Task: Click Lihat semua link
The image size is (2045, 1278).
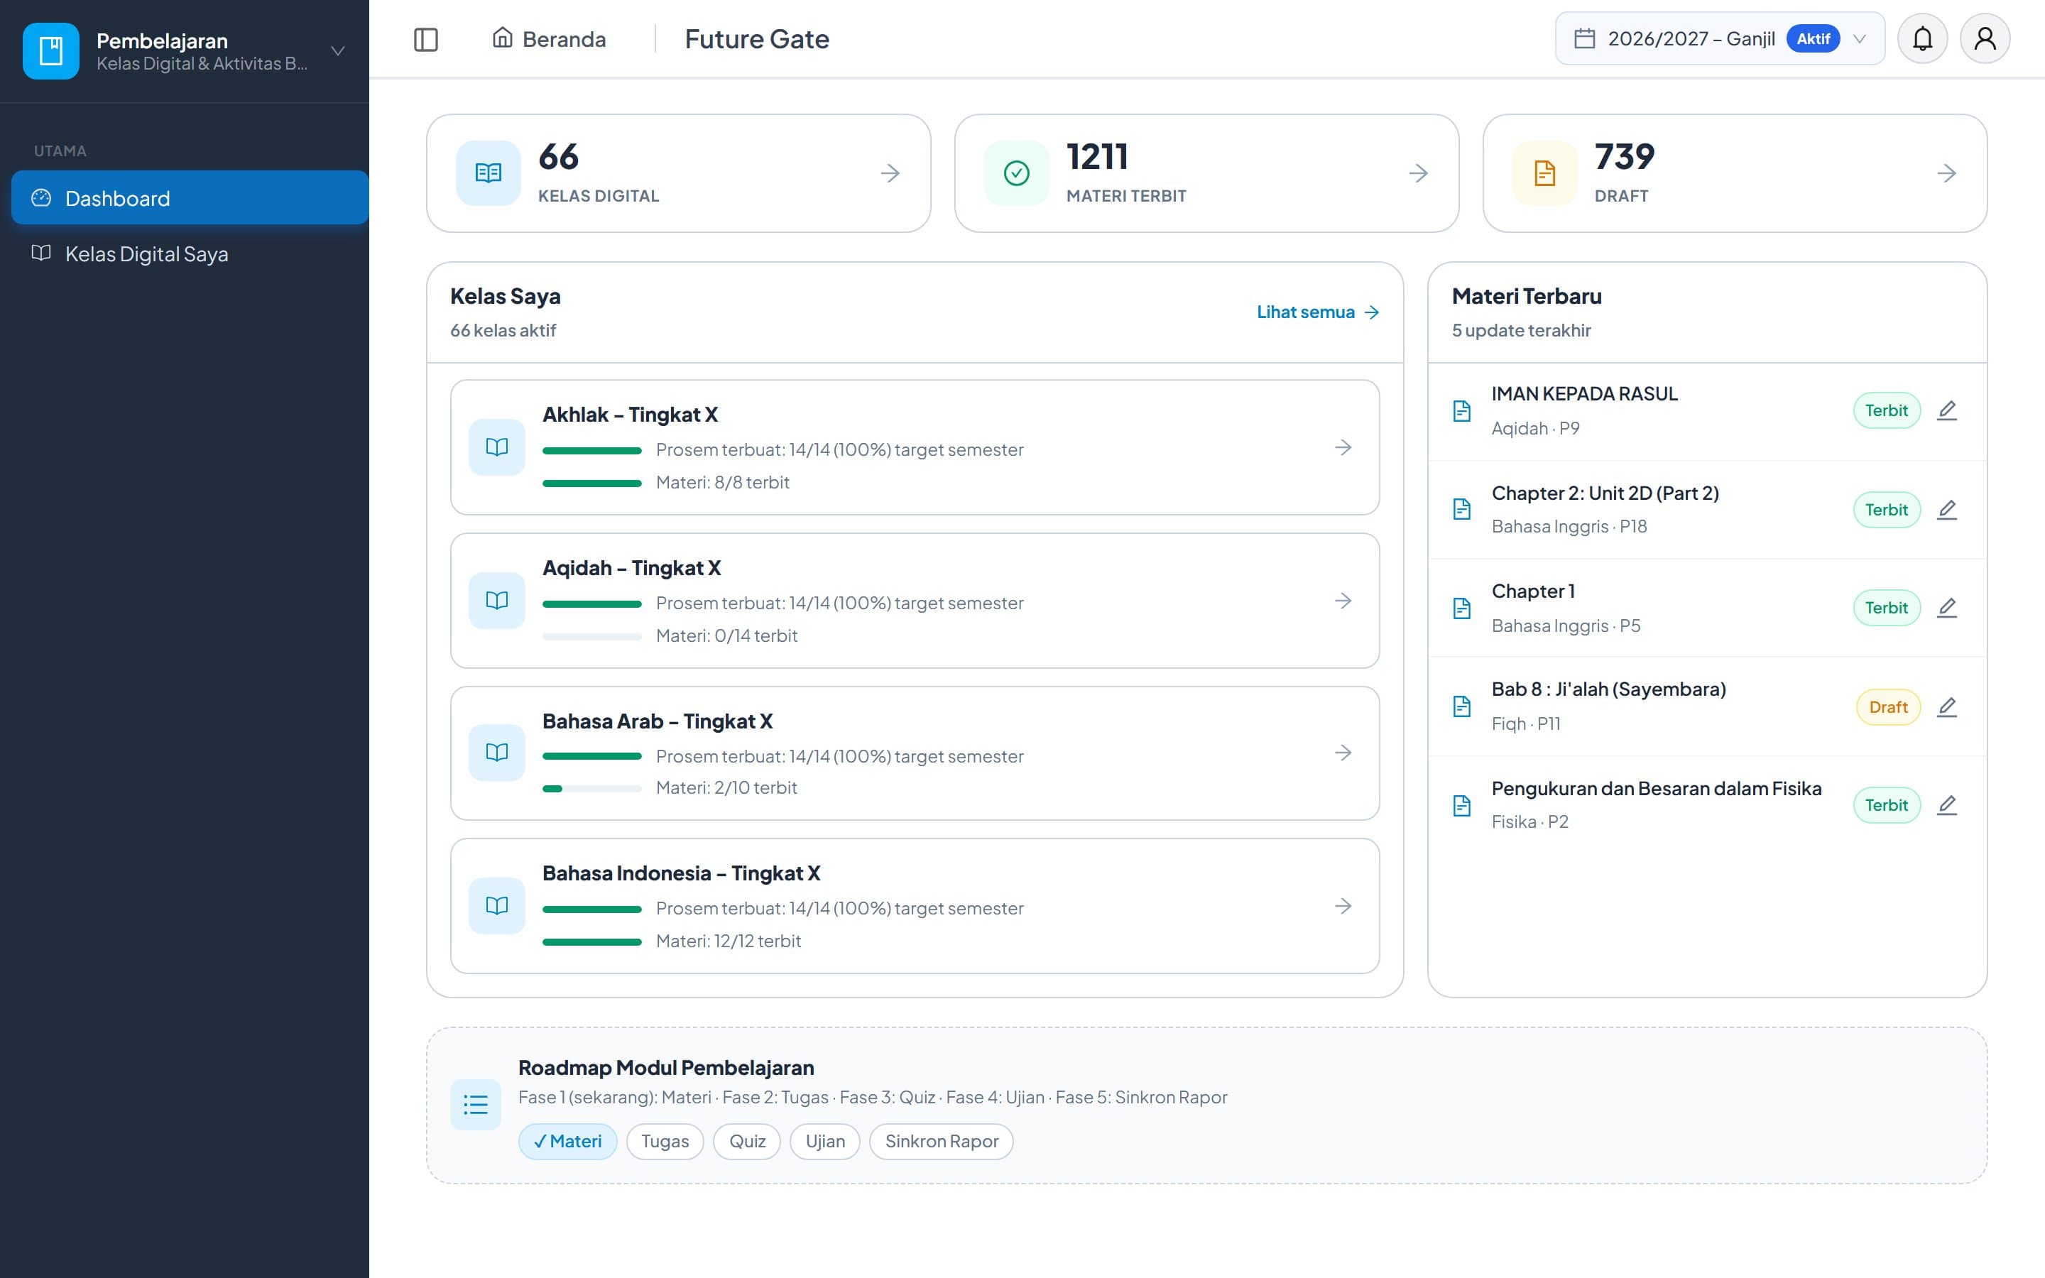Action: (x=1317, y=312)
